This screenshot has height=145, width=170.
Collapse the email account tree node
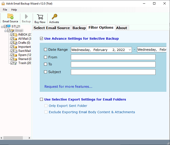(5, 31)
